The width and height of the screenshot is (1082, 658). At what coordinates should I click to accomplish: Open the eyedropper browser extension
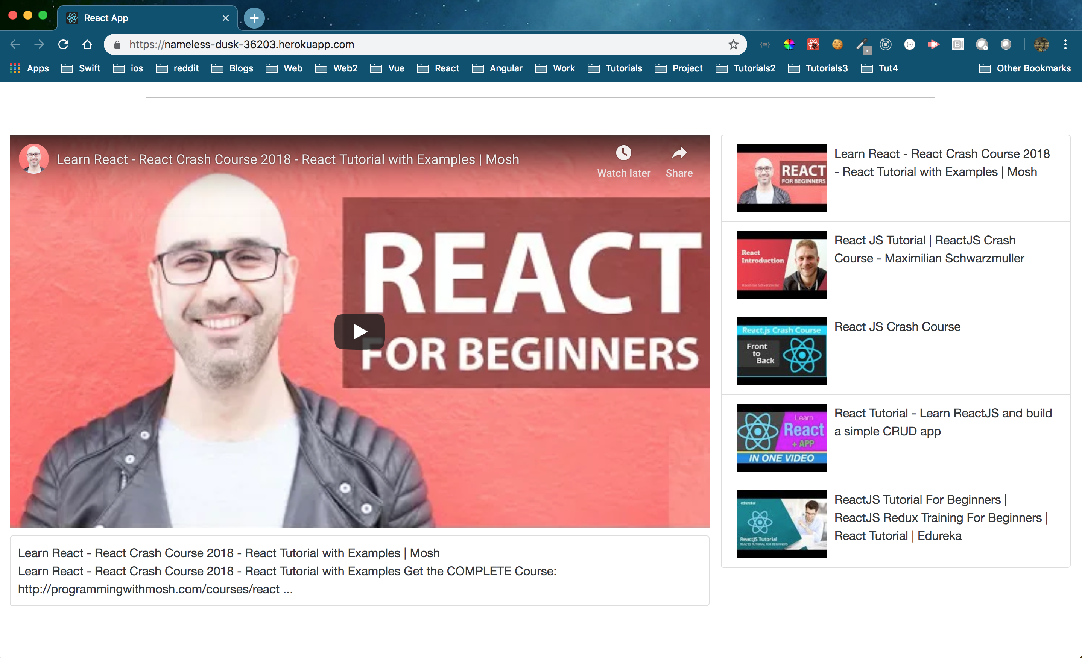pos(862,44)
